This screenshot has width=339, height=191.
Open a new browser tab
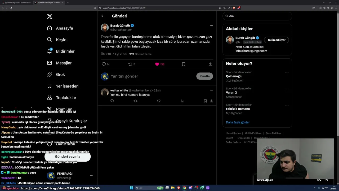coord(68,3)
